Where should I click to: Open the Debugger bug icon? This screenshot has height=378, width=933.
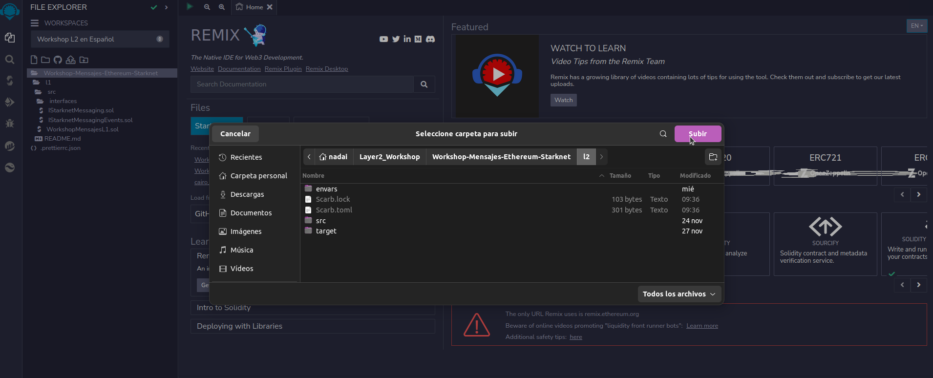pyautogui.click(x=10, y=123)
